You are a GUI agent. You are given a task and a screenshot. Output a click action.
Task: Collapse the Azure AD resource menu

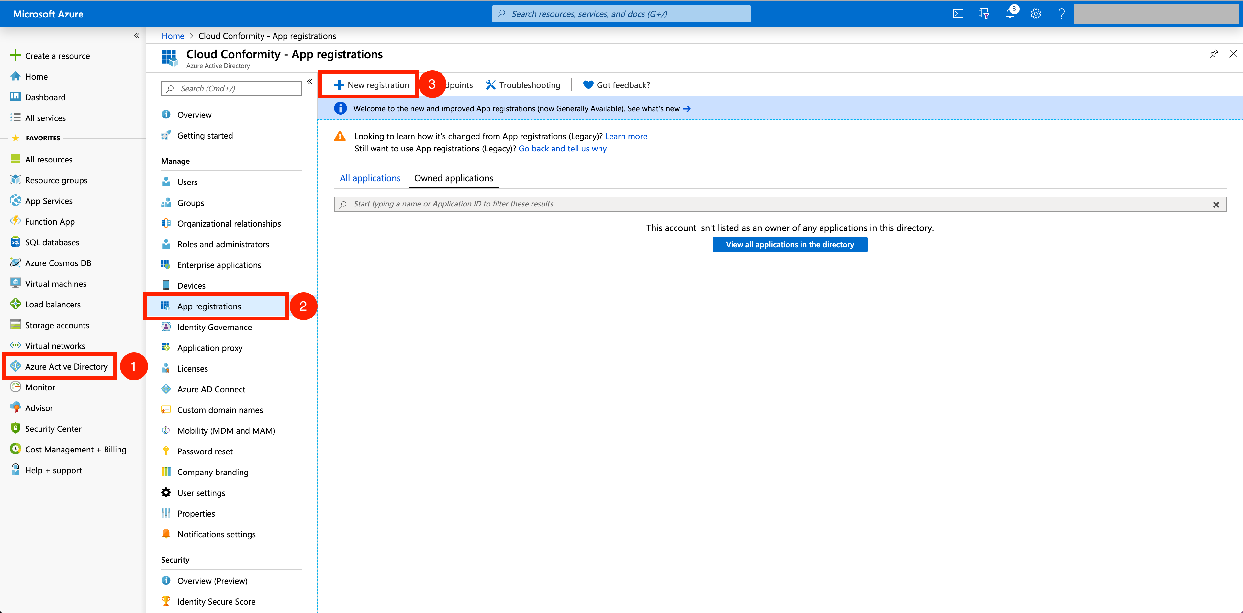pyautogui.click(x=309, y=82)
